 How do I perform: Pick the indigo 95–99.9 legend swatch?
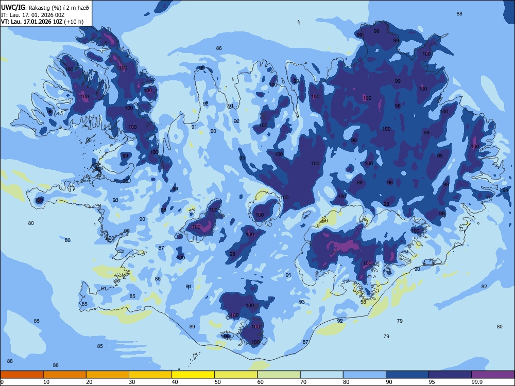coord(450,375)
